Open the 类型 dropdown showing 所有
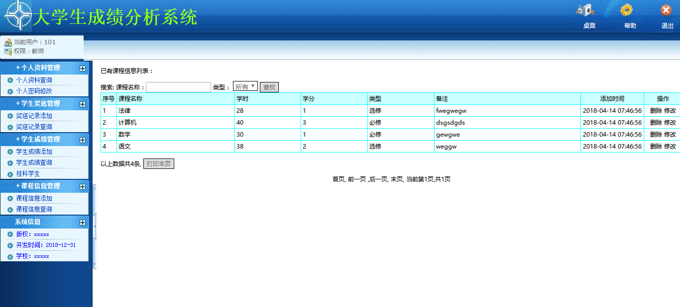 coord(245,86)
